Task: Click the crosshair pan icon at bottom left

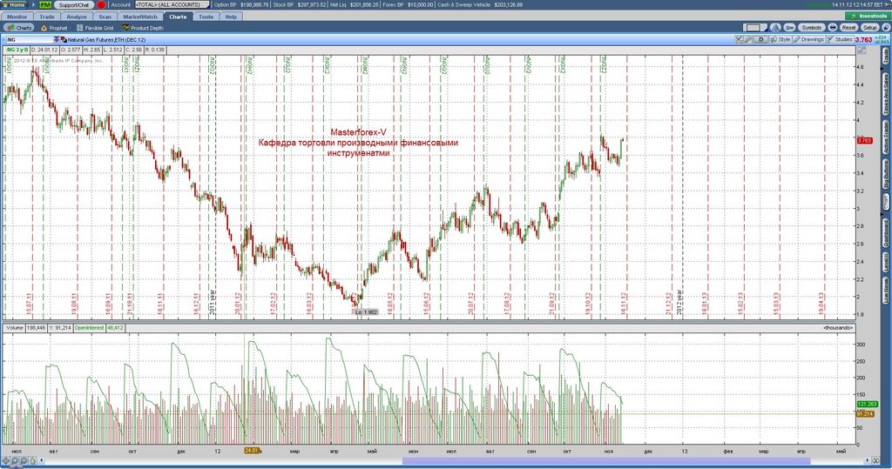Action: pyautogui.click(x=6, y=460)
